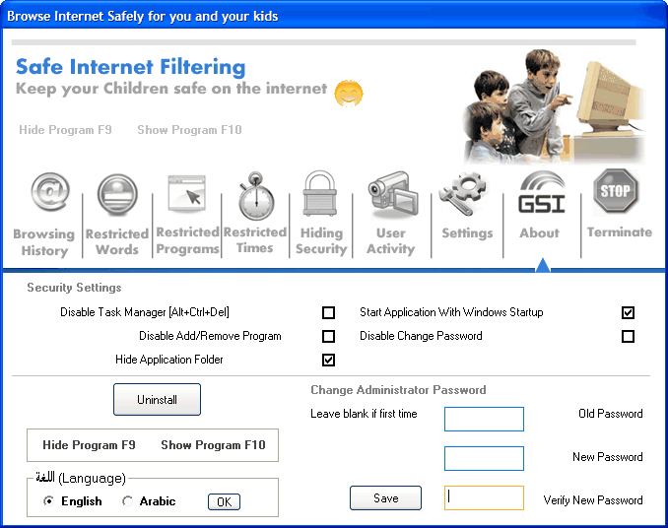668x528 pixels.
Task: Click the Change Administrator Password heading
Action: tap(398, 390)
